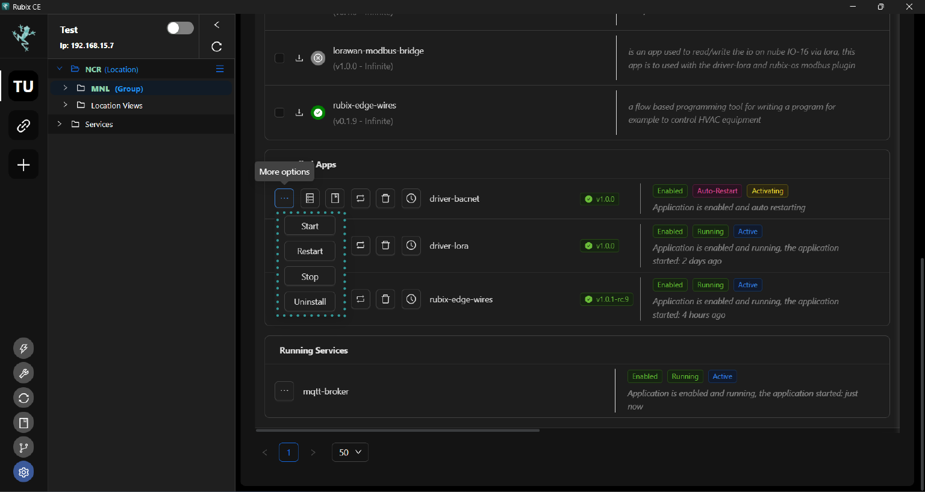Click the trash icon for driver-bacnet
Screen dimensions: 925x492
pyautogui.click(x=386, y=198)
